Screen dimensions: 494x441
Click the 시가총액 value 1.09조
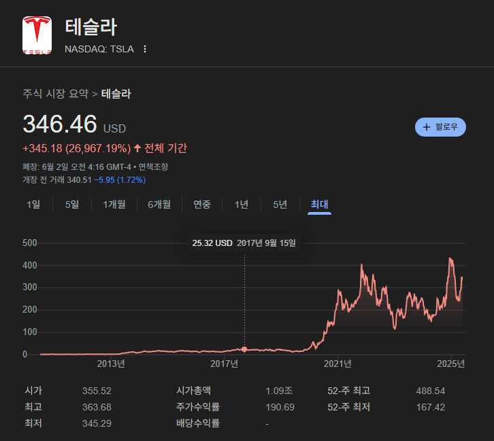coord(279,391)
